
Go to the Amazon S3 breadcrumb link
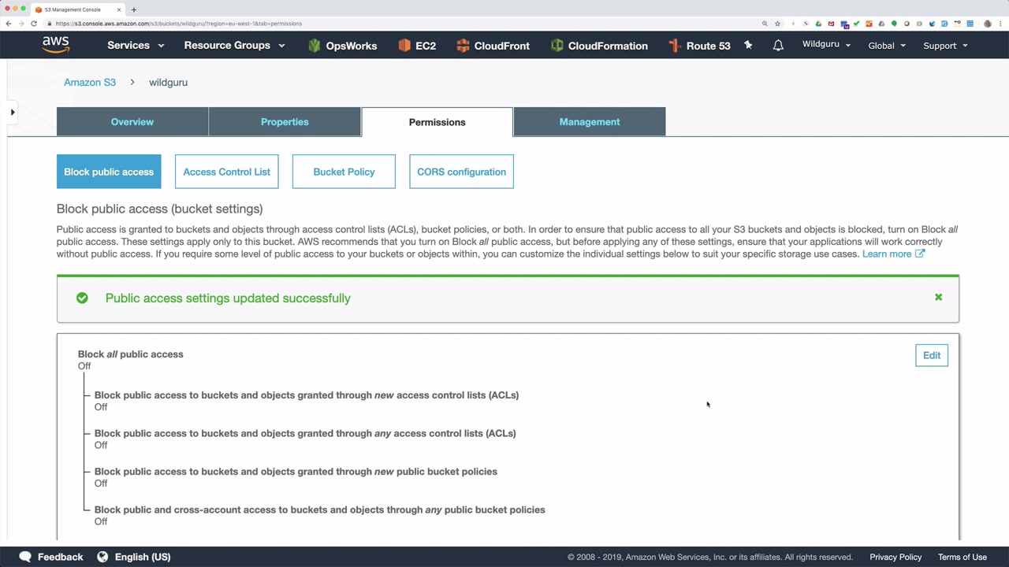click(90, 82)
